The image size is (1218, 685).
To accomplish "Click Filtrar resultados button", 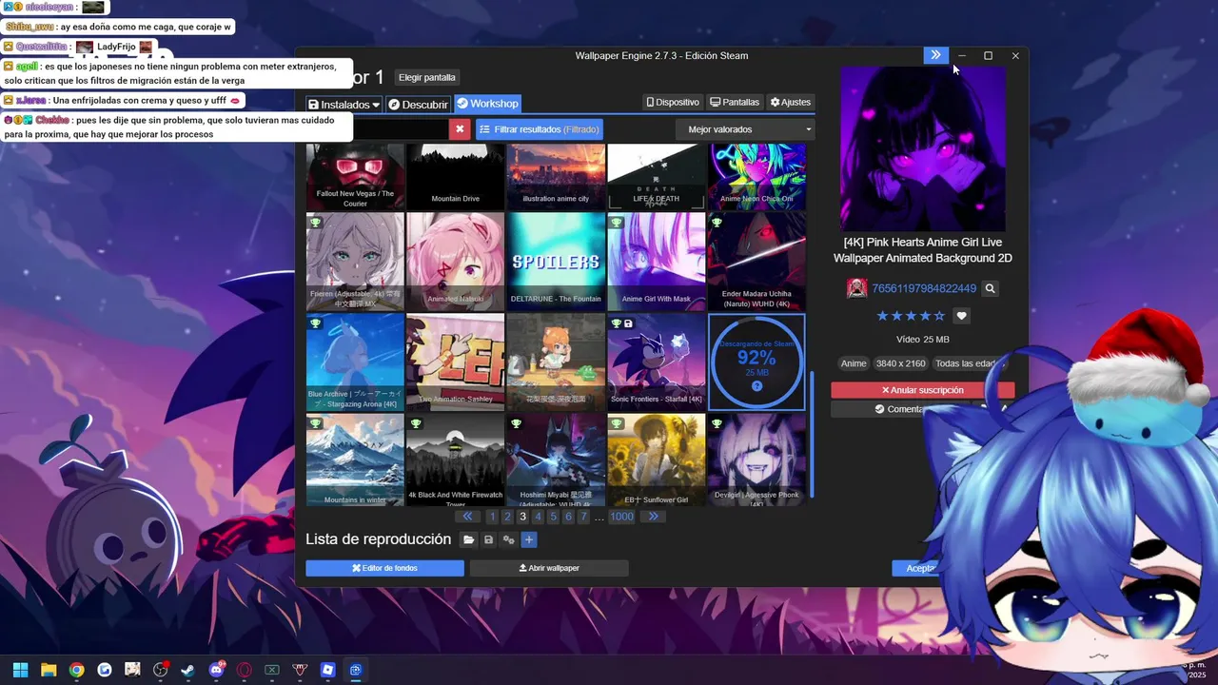I will click(x=539, y=129).
